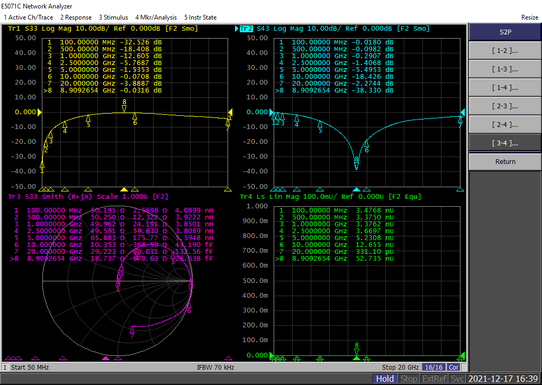Toggle the Cor correction status indicator
The height and width of the screenshot is (385, 542).
(x=454, y=367)
